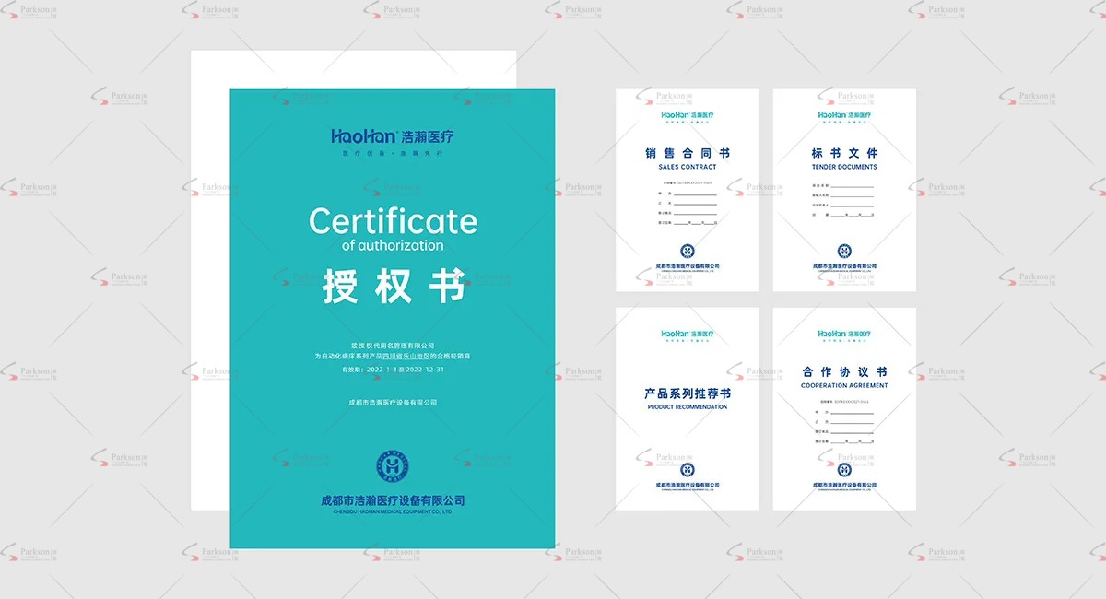Click the round seal on the Sales Contract cover
The height and width of the screenshot is (599, 1106).
click(688, 251)
